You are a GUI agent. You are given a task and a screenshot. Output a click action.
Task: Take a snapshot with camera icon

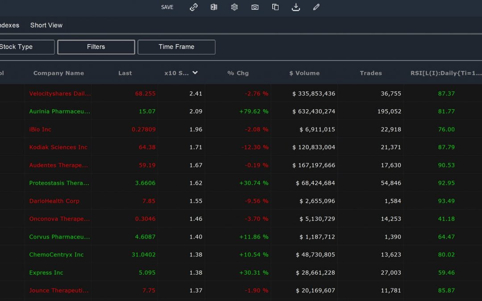(x=255, y=7)
